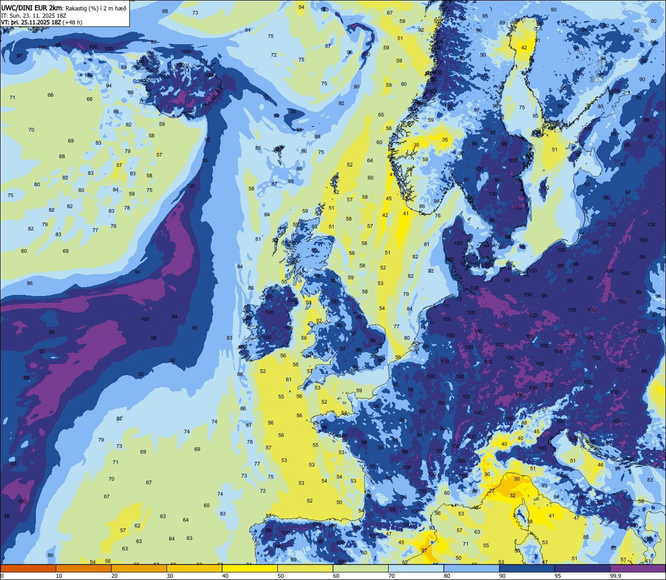Click the legend label "20"
The width and height of the screenshot is (666, 580).
114,575
